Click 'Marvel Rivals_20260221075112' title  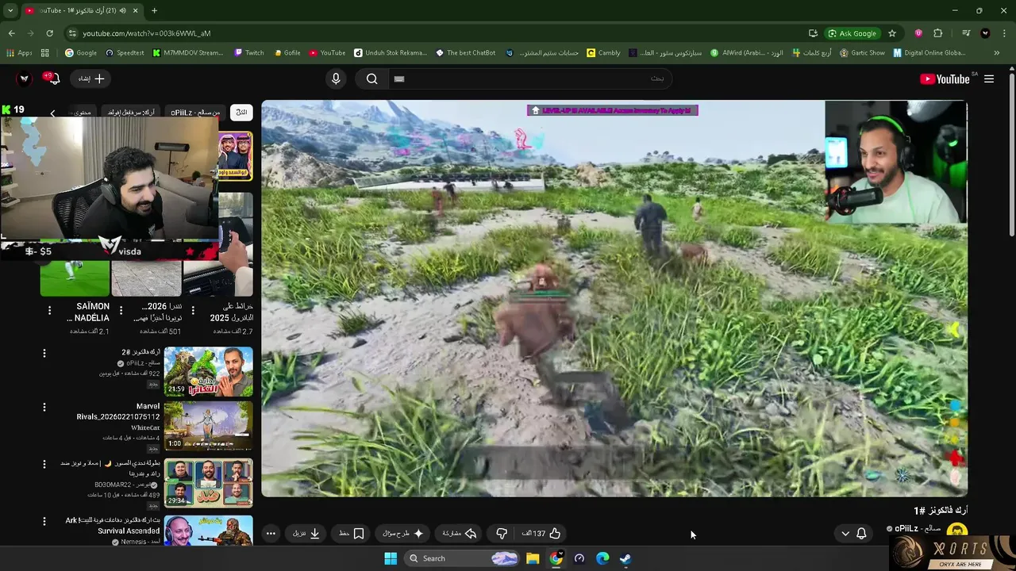pos(118,412)
